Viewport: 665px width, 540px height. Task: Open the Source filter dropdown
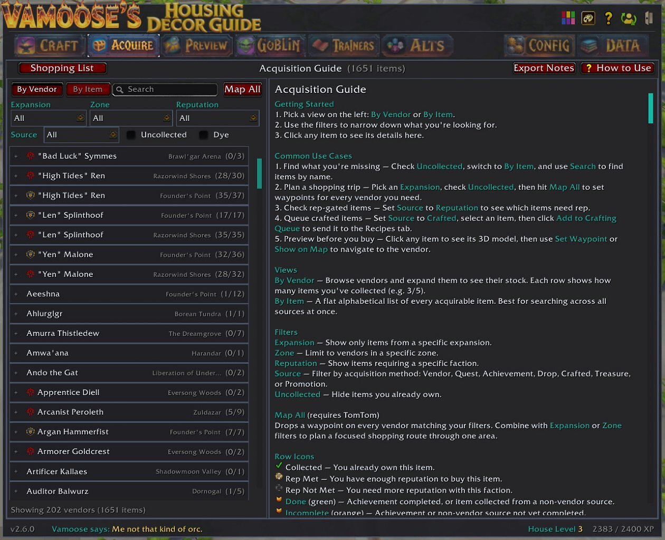(x=81, y=135)
